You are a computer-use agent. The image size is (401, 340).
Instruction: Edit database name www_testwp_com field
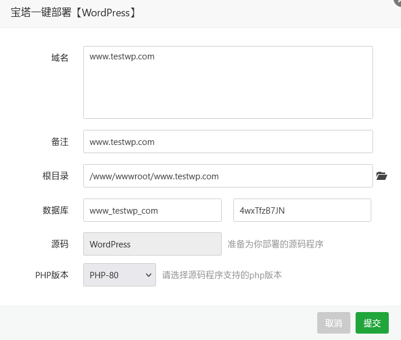point(152,210)
